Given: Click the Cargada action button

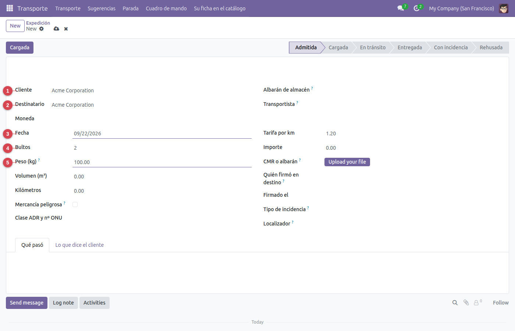Looking at the screenshot, I should pos(19,47).
